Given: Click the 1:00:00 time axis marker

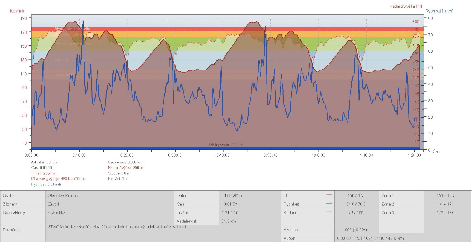Looking at the screenshot, I should 318,155.
